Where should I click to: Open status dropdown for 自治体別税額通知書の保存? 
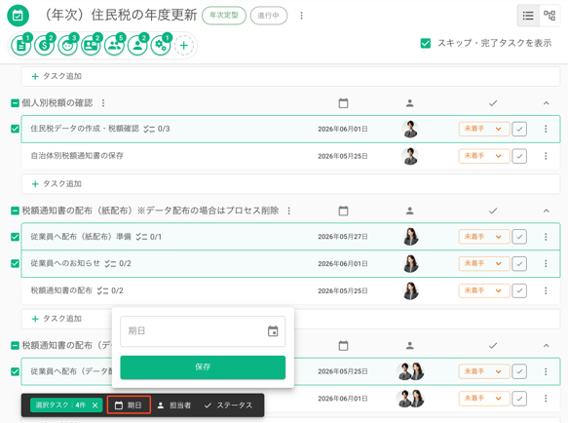pyautogui.click(x=484, y=156)
